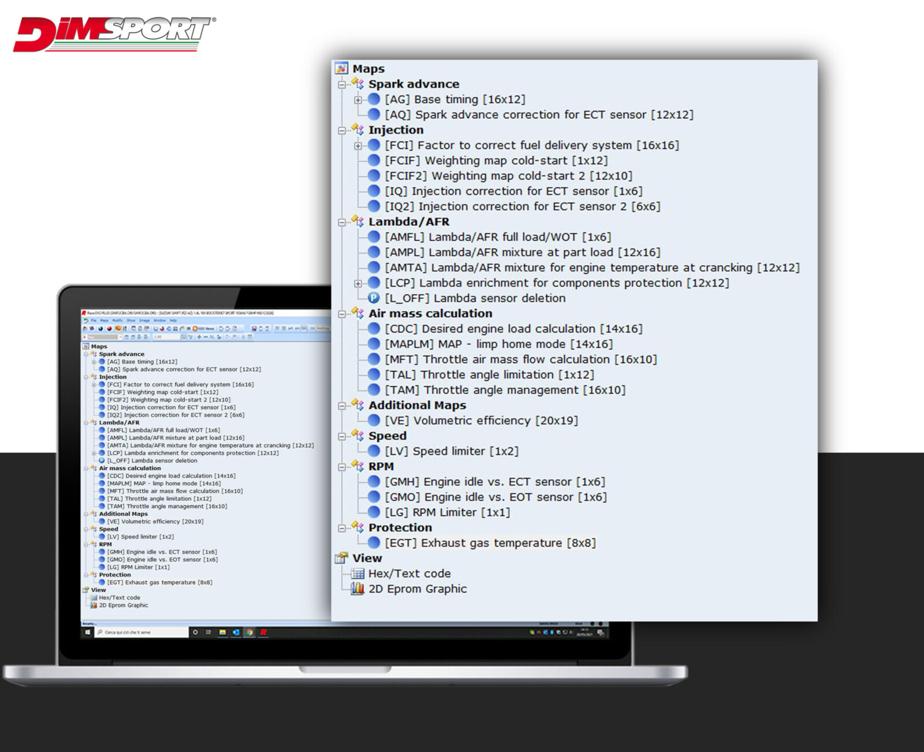The height and width of the screenshot is (752, 924).
Task: Open the File menu in laptop window
Action: pyautogui.click(x=93, y=321)
